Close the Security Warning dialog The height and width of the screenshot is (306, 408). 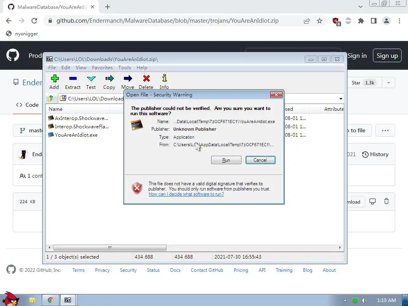pos(277,95)
